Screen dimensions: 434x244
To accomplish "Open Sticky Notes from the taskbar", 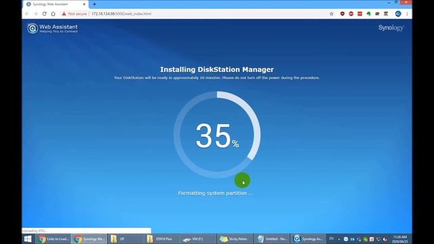I will point(235,239).
